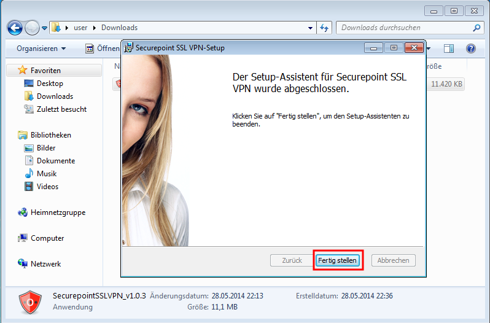Image resolution: width=490 pixels, height=323 pixels.
Task: Select the 'user' breadcrumb segment
Action: (80, 28)
